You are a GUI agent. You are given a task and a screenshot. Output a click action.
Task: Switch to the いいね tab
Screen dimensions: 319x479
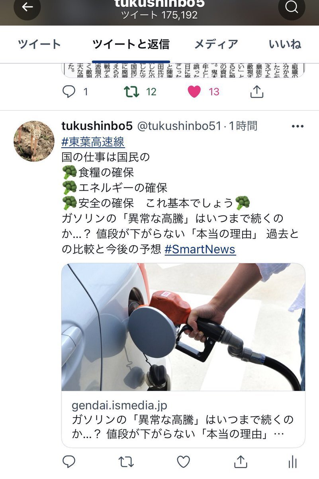click(x=285, y=44)
